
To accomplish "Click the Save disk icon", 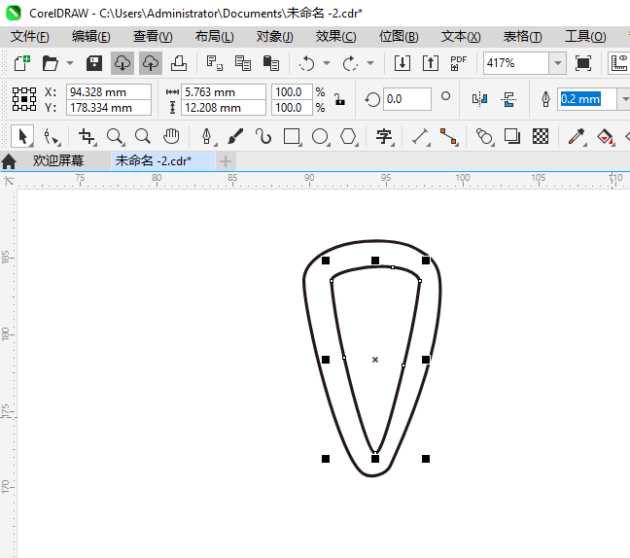I will click(x=94, y=63).
